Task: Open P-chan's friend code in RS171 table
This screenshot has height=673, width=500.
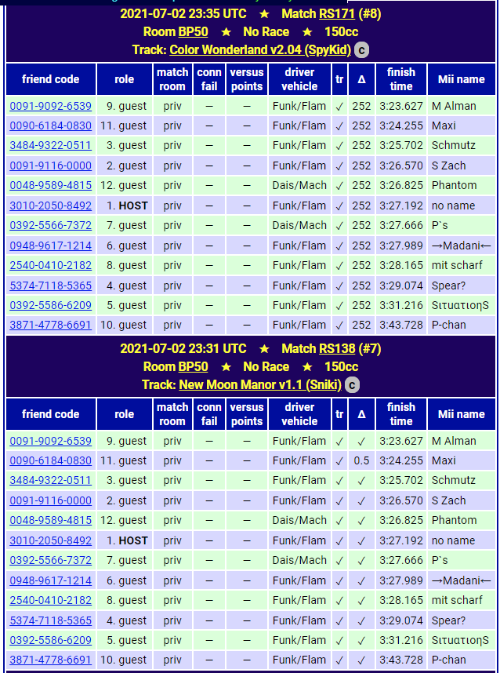Action: tap(51, 325)
